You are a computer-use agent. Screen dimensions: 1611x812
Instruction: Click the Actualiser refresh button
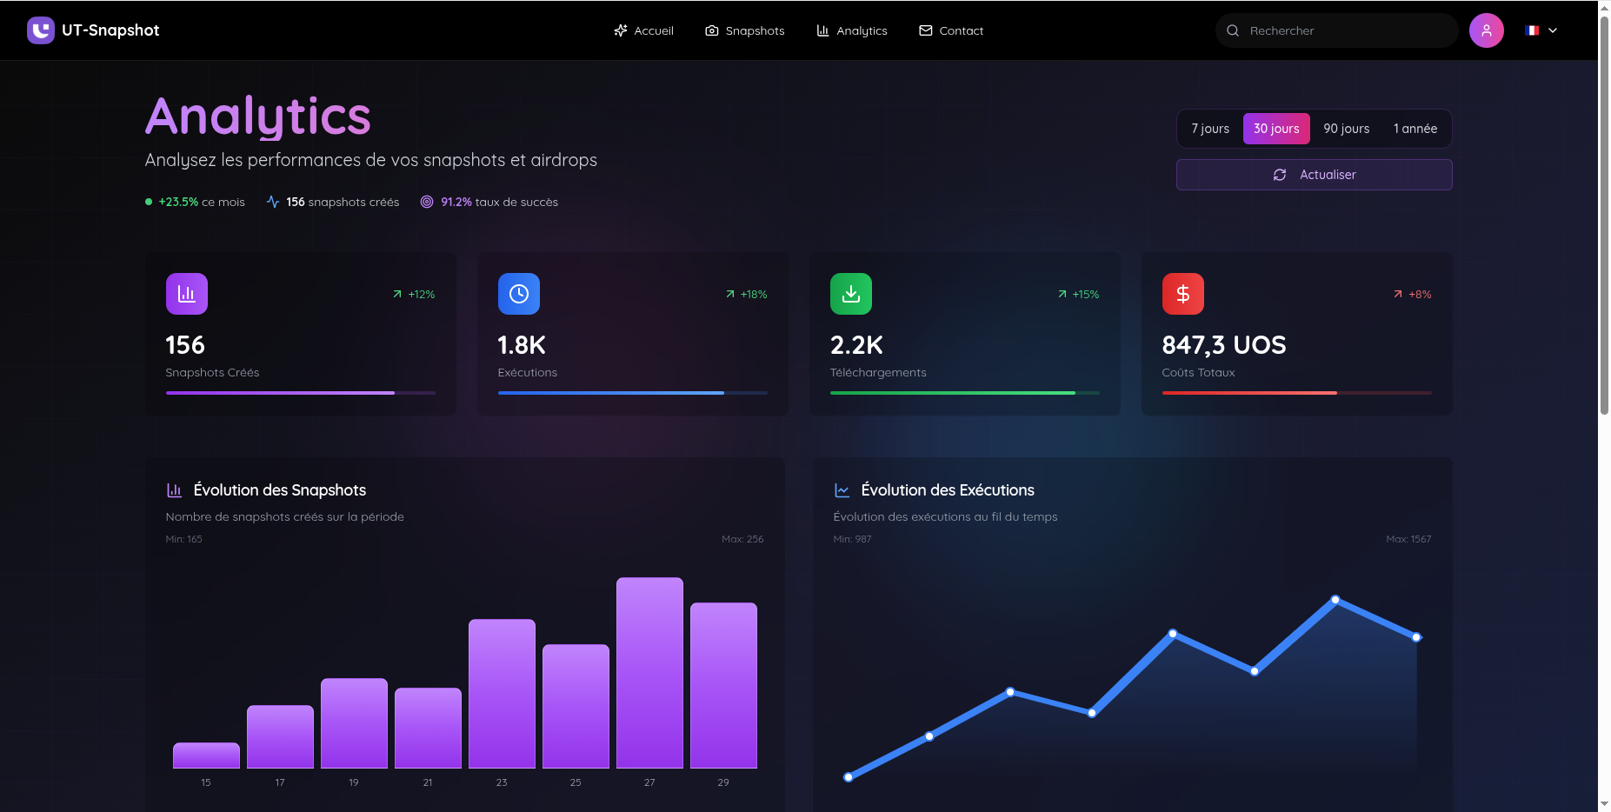(x=1314, y=174)
